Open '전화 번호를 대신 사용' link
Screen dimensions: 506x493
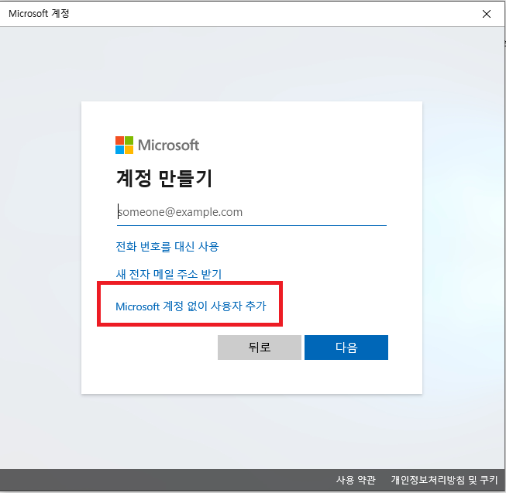(167, 246)
